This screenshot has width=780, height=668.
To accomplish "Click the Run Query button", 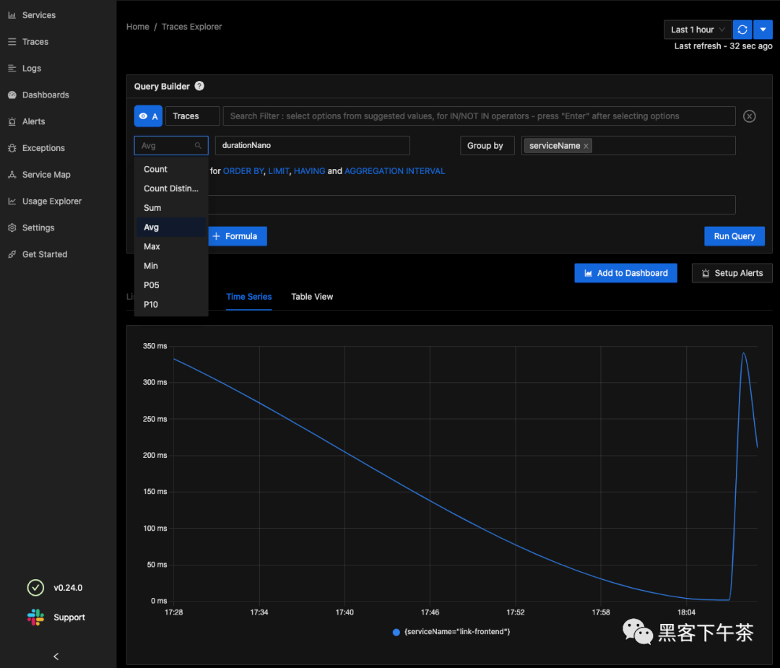I will tap(734, 236).
